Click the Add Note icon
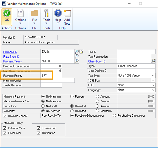 click(67, 13)
